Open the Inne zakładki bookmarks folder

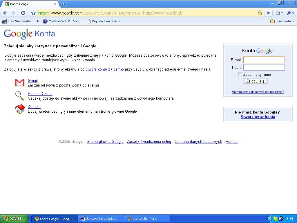point(282,21)
